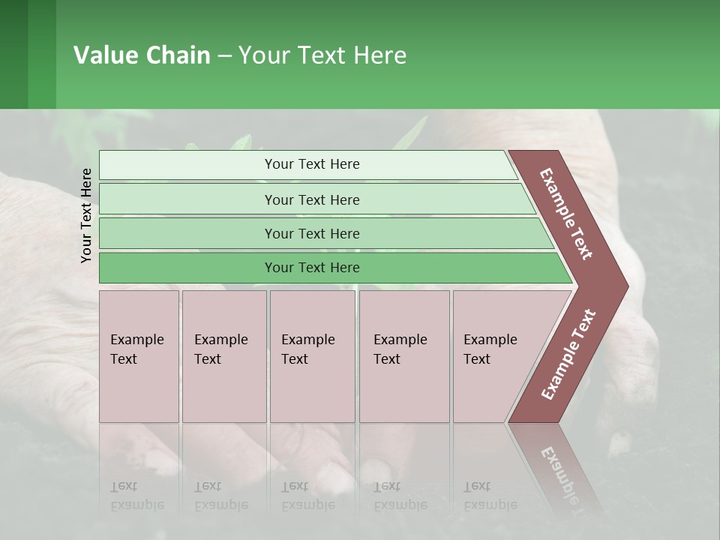Click the lighter green vertical strip in header
720x540 pixels.
tap(42, 54)
